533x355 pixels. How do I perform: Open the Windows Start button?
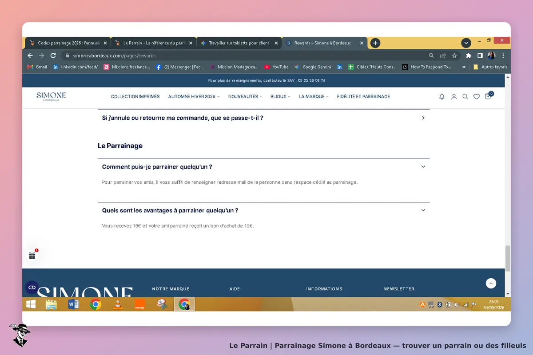tap(31, 304)
